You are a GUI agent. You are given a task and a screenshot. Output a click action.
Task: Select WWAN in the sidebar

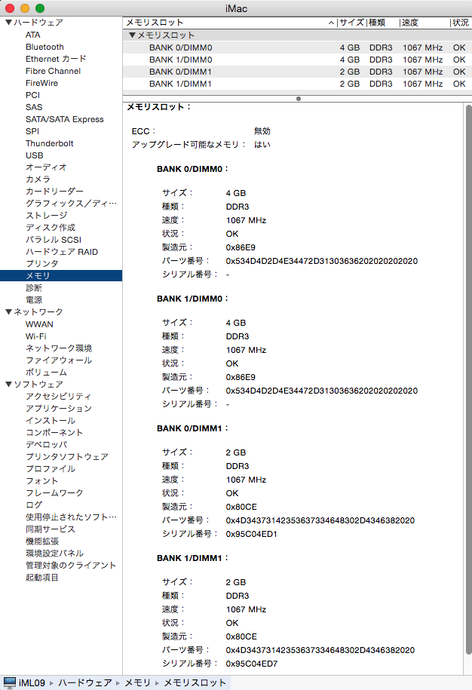(39, 324)
